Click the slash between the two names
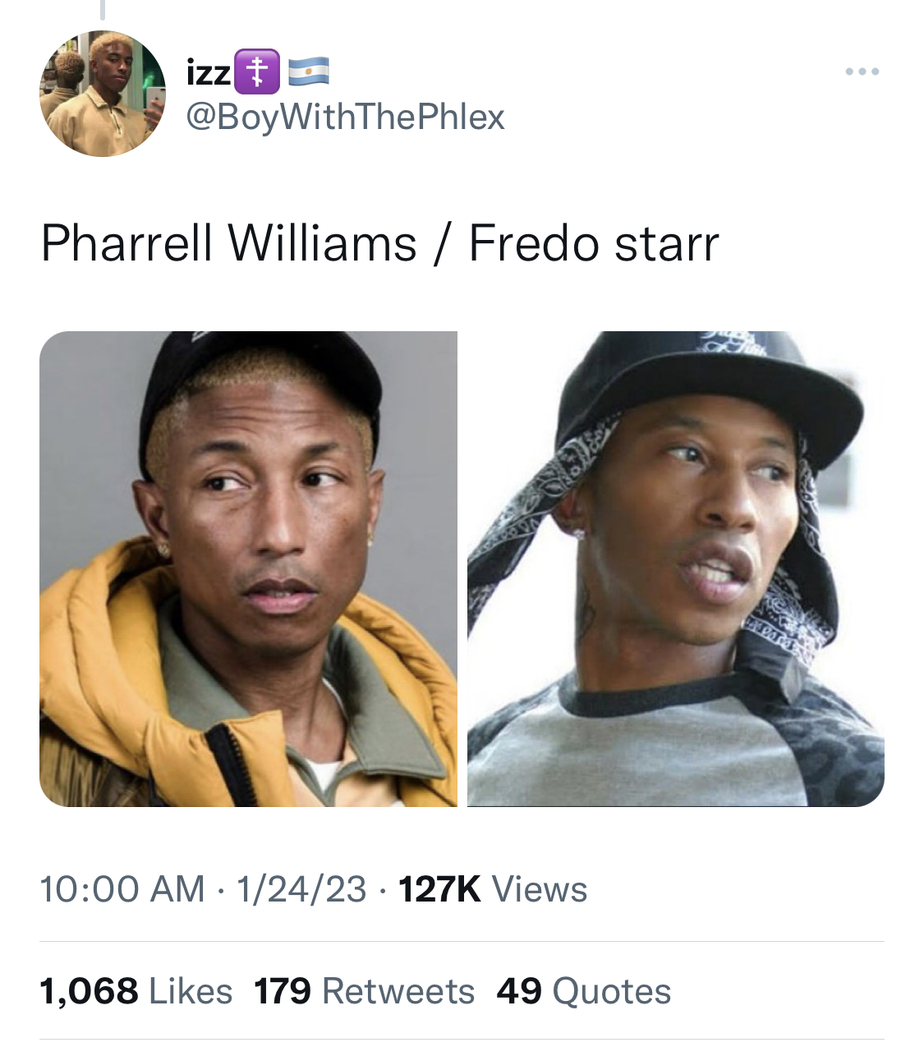 click(x=444, y=244)
